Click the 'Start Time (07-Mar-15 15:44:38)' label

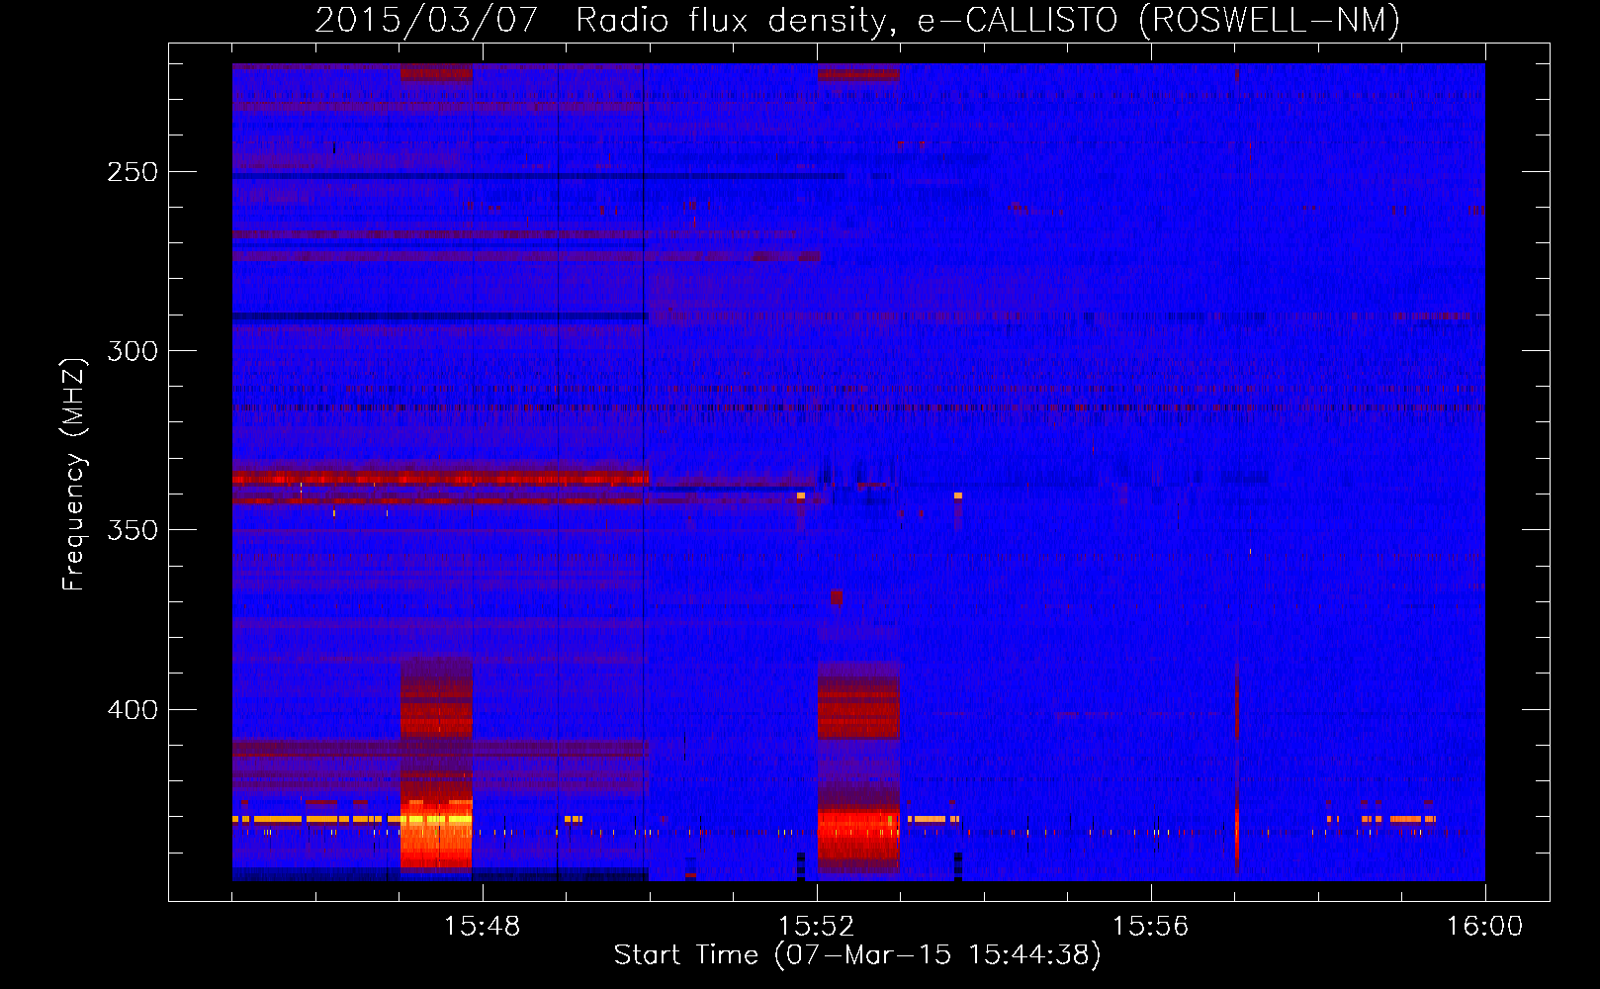(x=857, y=955)
